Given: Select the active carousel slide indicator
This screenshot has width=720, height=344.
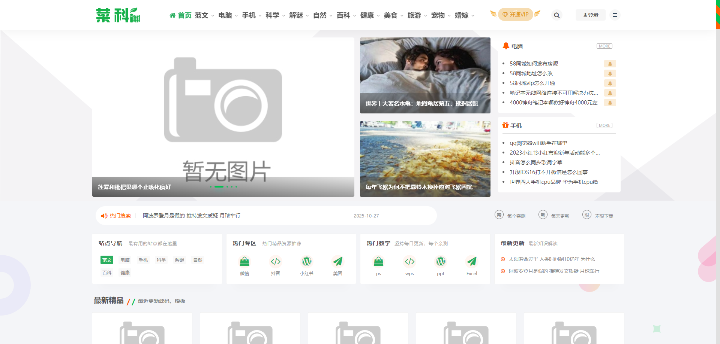Looking at the screenshot, I should (x=219, y=187).
